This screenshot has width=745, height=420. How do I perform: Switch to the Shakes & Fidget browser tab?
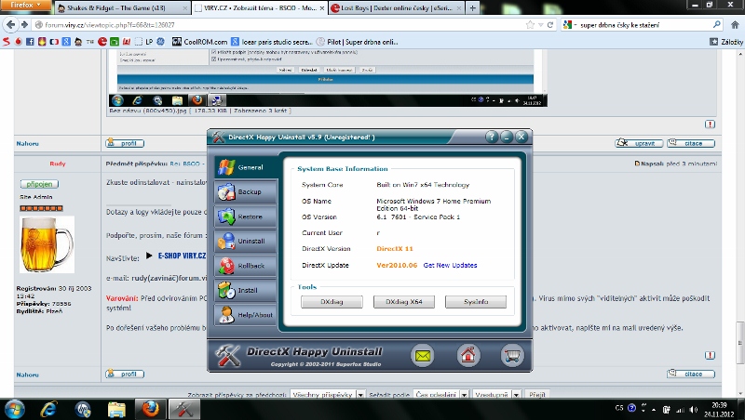click(x=122, y=8)
